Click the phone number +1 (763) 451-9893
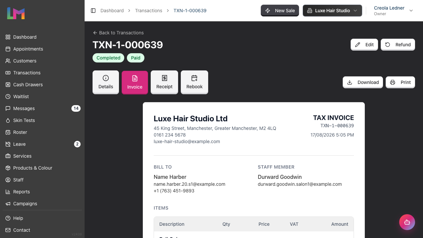Viewport: 423px width, 238px height. pos(174,191)
